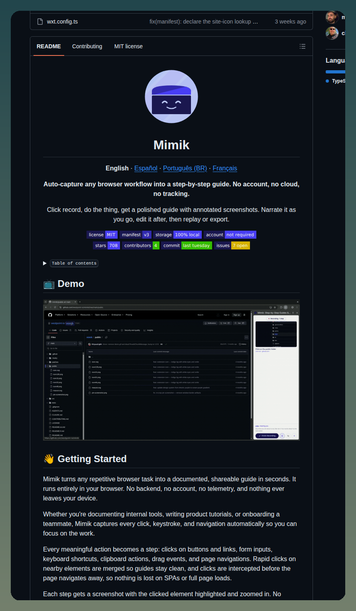Click the account not required badge

pyautogui.click(x=230, y=235)
